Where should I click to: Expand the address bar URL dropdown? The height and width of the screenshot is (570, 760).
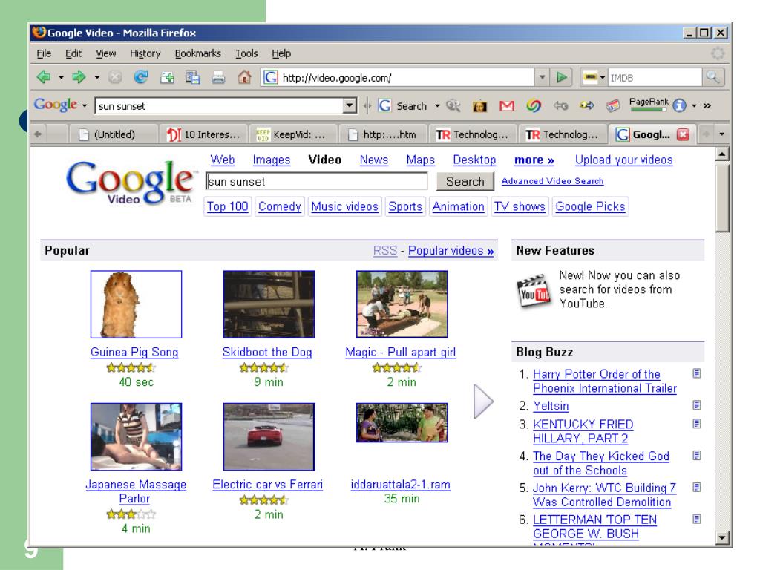tap(542, 77)
